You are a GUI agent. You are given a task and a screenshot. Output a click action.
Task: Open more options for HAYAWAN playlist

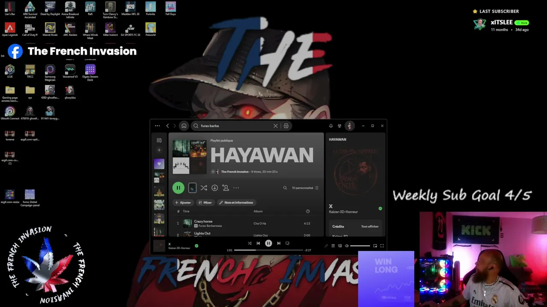click(x=236, y=188)
